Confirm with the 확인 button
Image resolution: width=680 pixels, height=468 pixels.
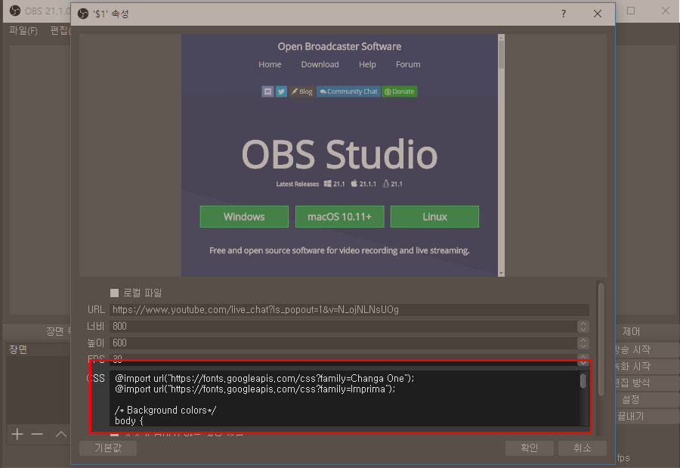[529, 448]
